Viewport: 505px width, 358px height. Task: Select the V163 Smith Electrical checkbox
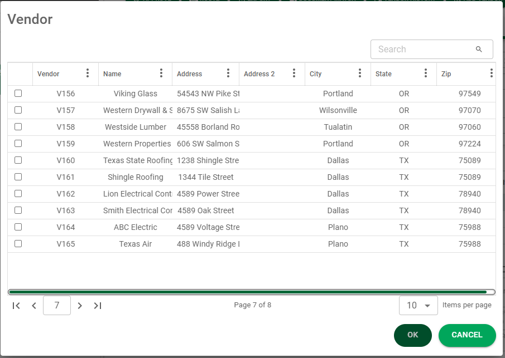[18, 210]
